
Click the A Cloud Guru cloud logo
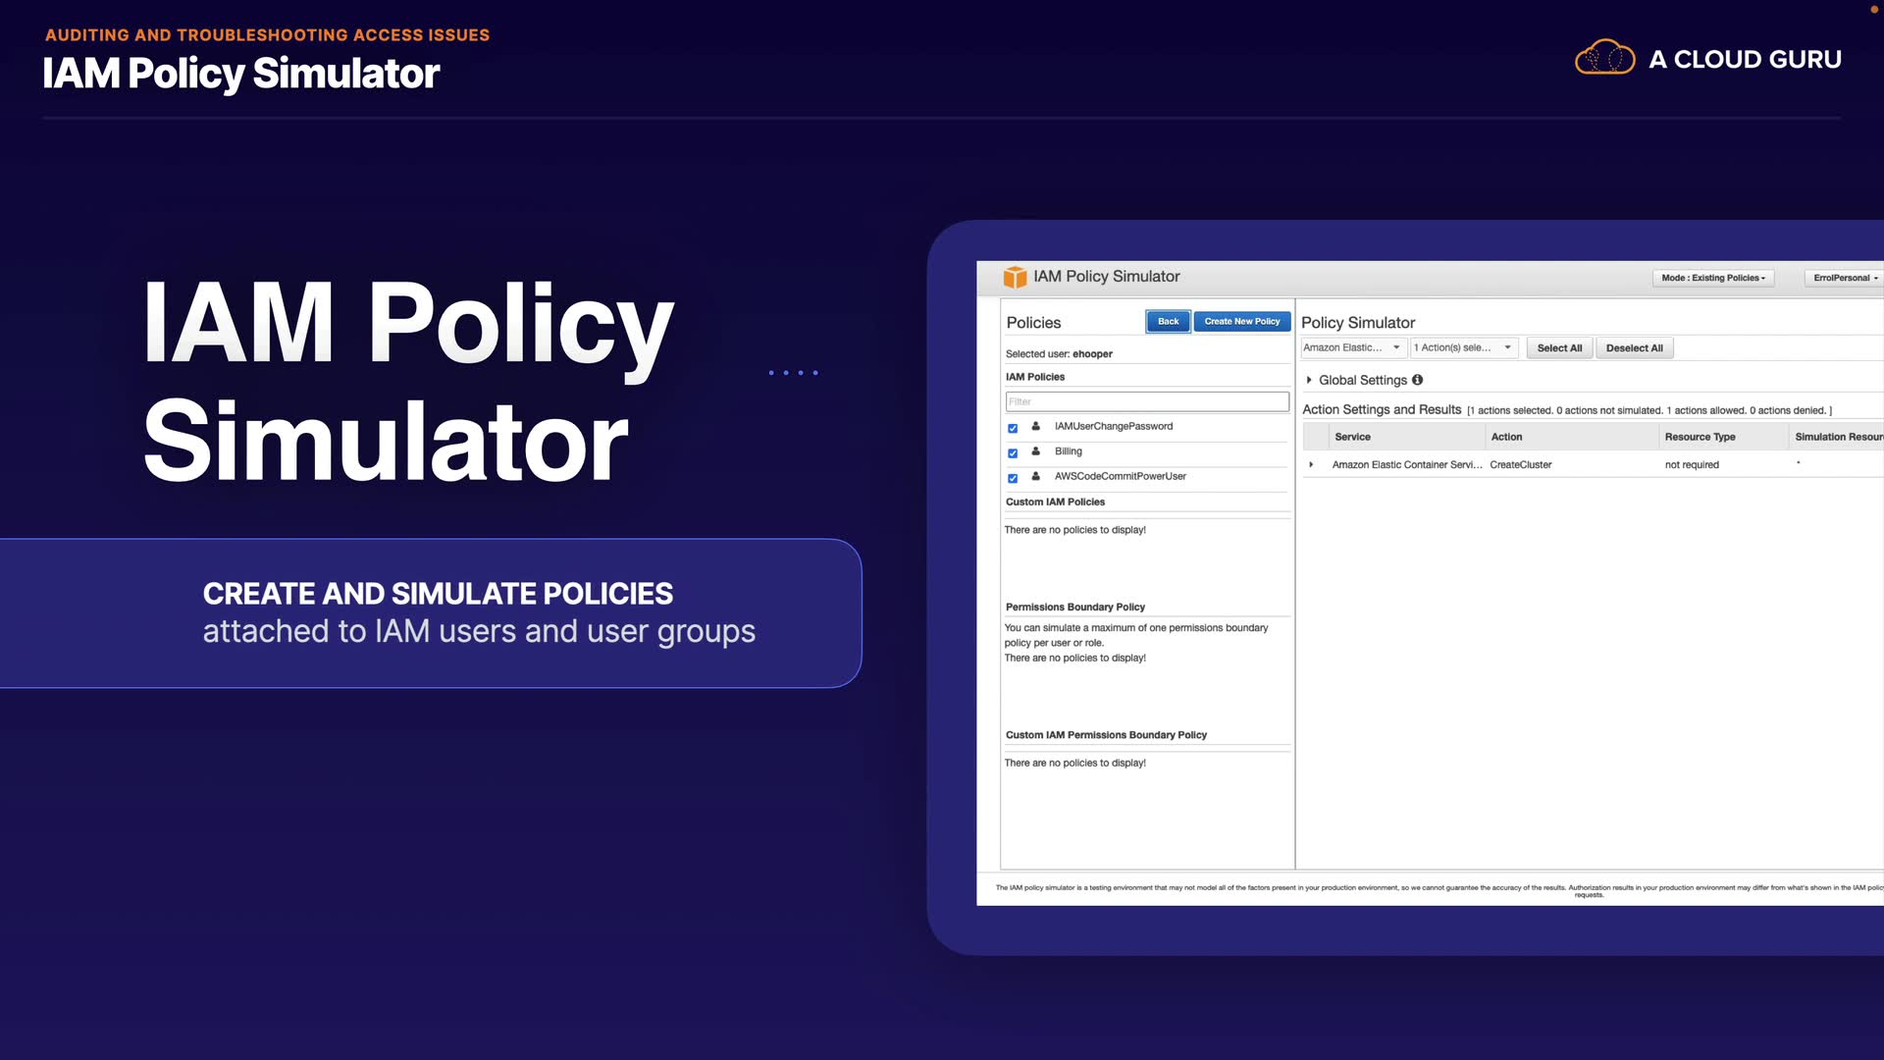tap(1604, 59)
